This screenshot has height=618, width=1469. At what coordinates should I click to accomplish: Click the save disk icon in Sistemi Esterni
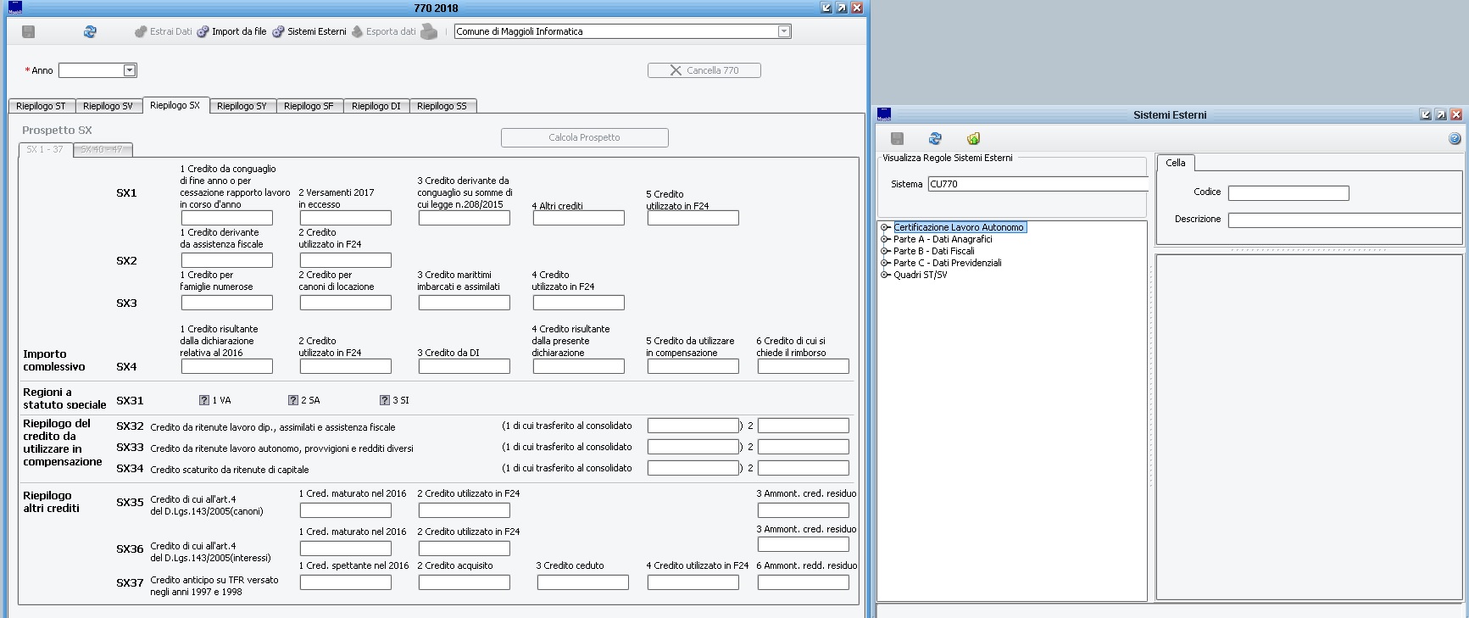point(897,138)
